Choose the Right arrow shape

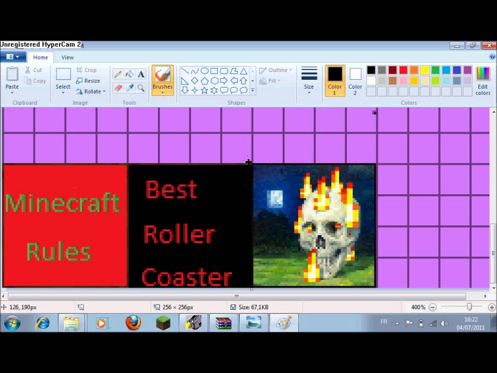(x=224, y=81)
